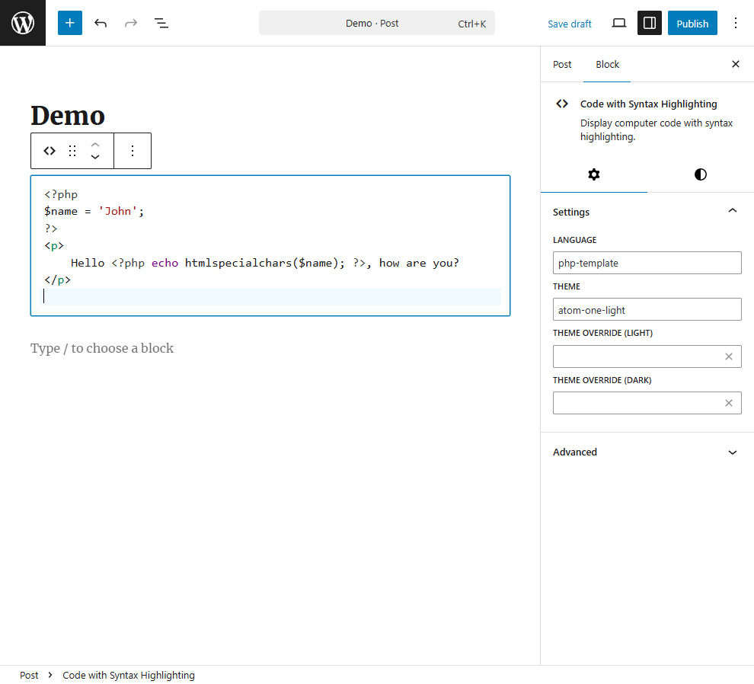The width and height of the screenshot is (754, 684).
Task: Open the Demo · Post command palette
Action: [376, 23]
